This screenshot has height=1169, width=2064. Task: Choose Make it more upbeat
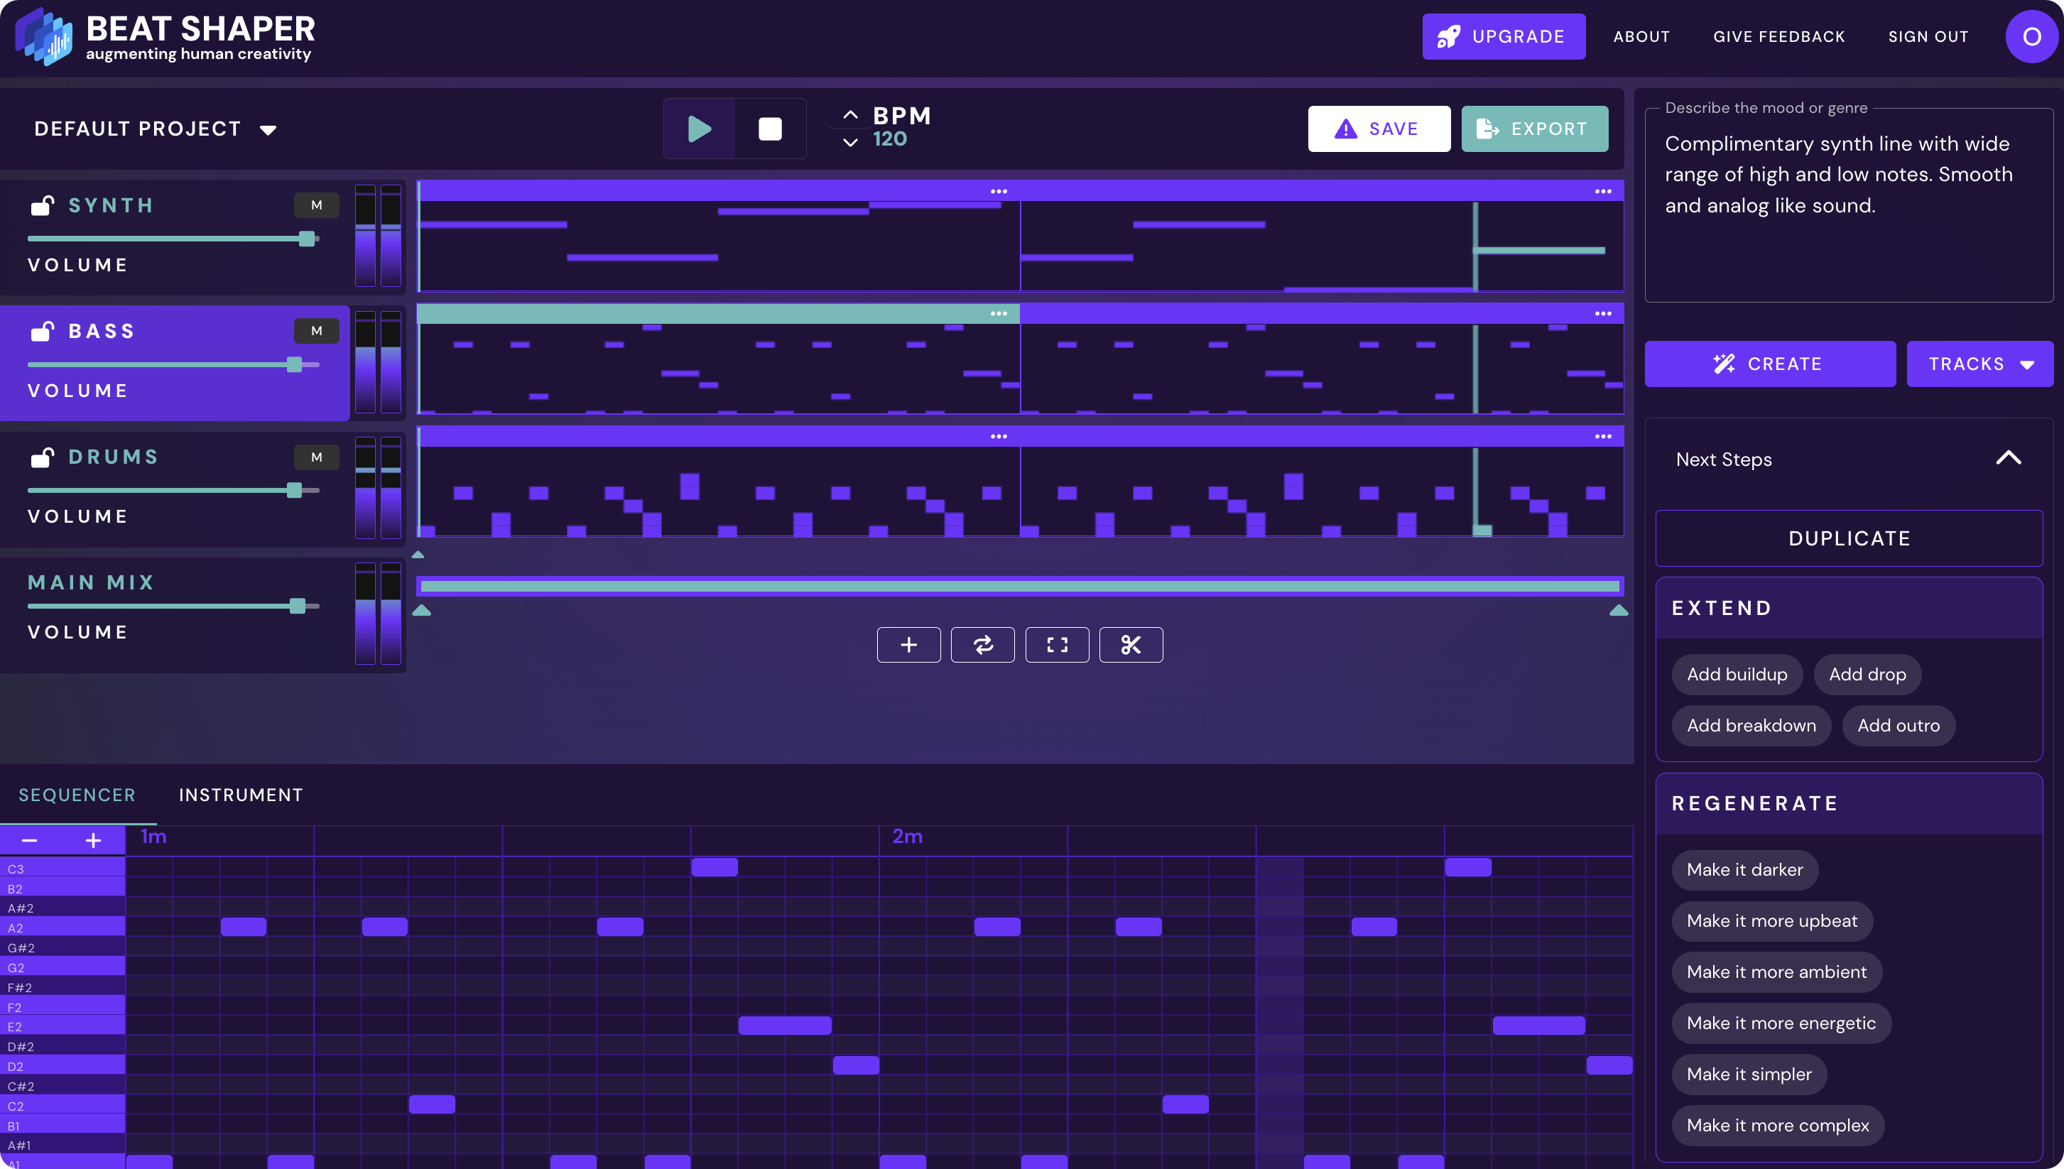point(1772,921)
